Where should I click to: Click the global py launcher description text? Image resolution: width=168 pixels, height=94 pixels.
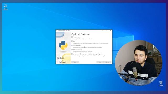tap(90, 56)
